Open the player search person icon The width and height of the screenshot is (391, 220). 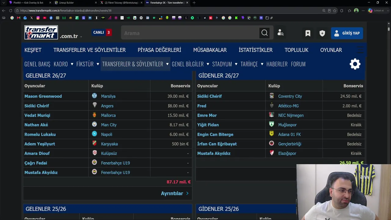coord(280,33)
